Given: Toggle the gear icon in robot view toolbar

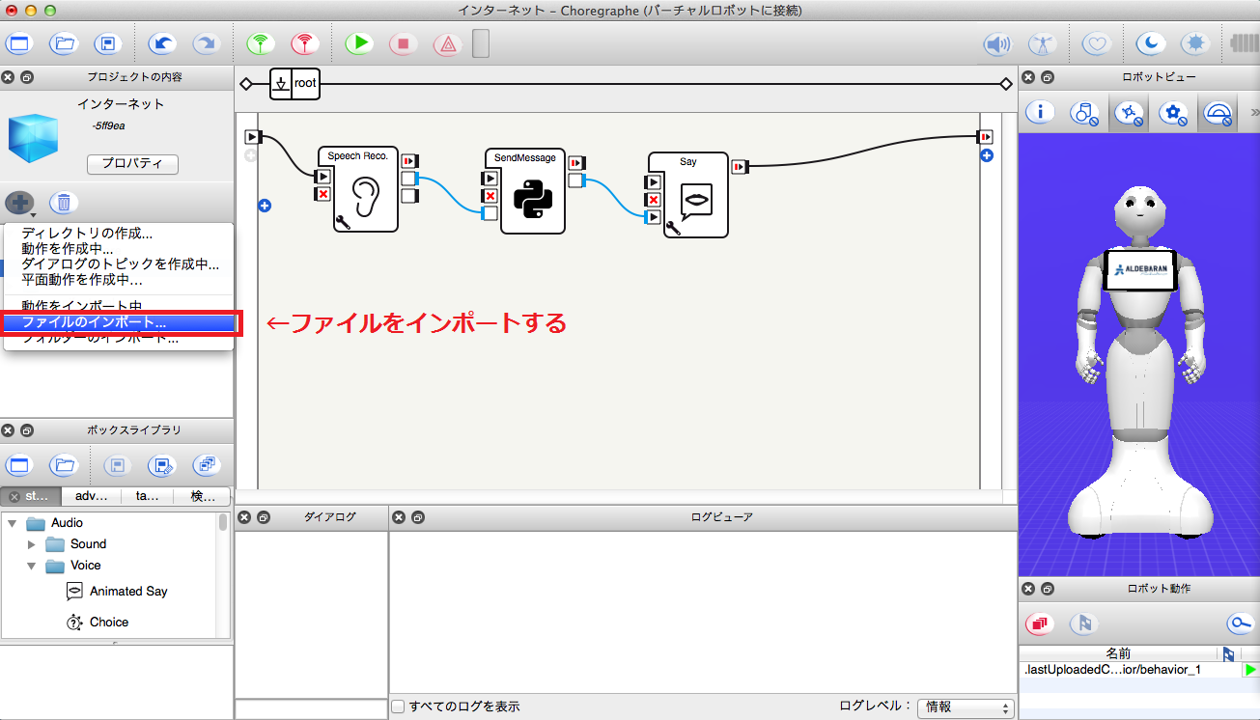Looking at the screenshot, I should (1173, 114).
